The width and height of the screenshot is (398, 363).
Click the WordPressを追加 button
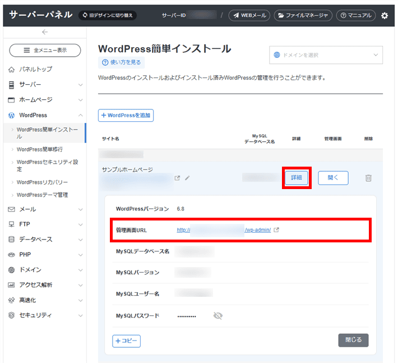(x=126, y=116)
